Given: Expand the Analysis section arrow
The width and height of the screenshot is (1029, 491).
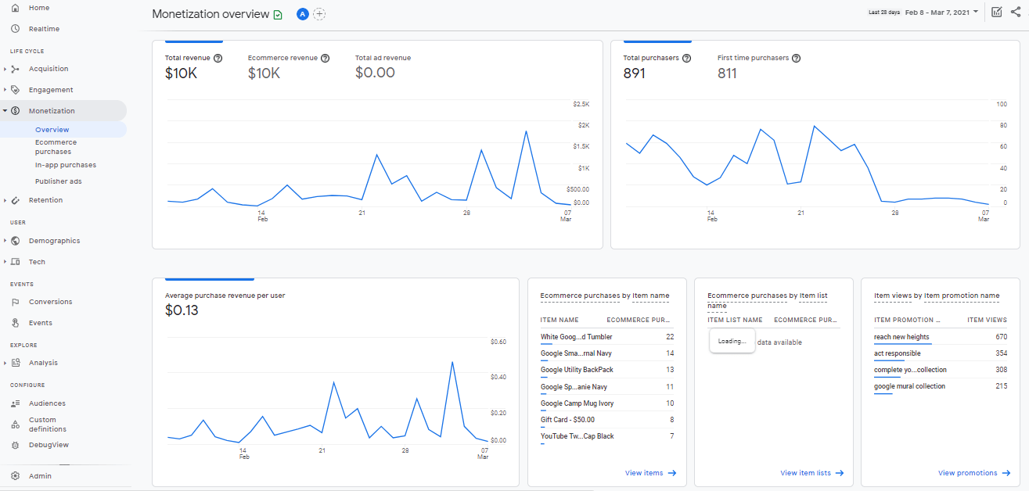Looking at the screenshot, I should (5, 363).
